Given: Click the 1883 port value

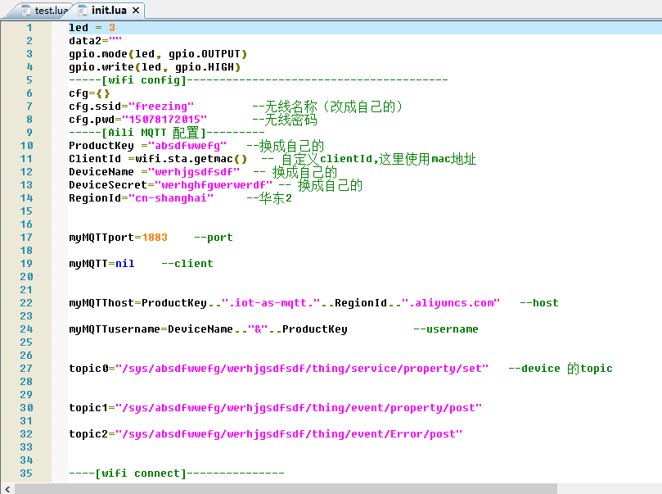Looking at the screenshot, I should (155, 238).
